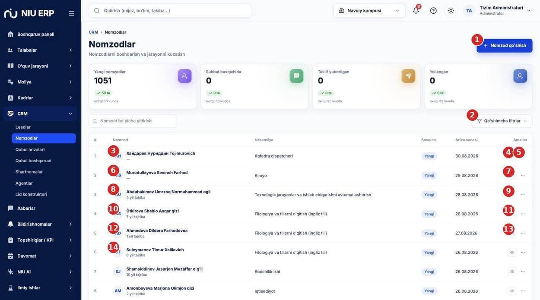Click the global search field in the header
This screenshot has width=540, height=300.
(170, 11)
